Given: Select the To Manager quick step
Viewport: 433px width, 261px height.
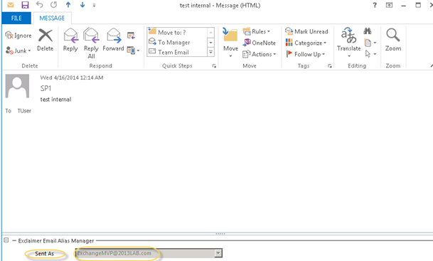Looking at the screenshot, I should click(x=177, y=42).
